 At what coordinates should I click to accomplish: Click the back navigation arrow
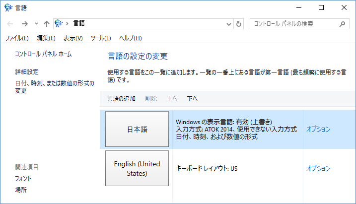point(10,23)
